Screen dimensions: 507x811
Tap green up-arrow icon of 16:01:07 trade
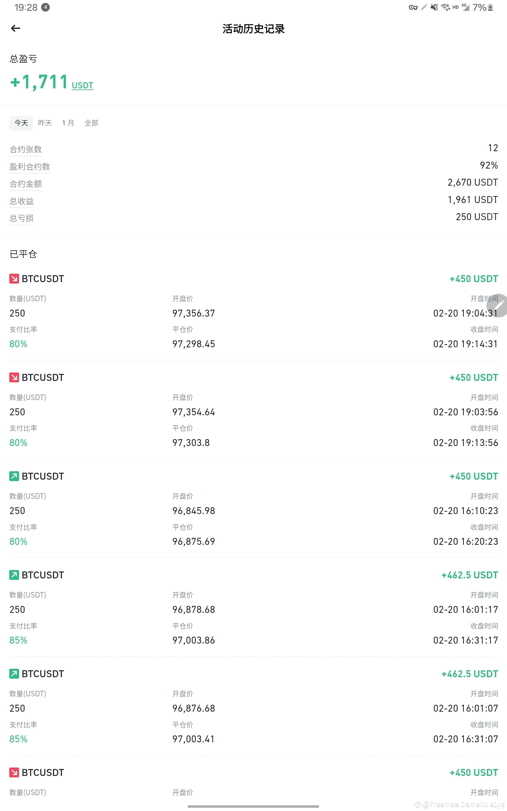[x=14, y=673]
